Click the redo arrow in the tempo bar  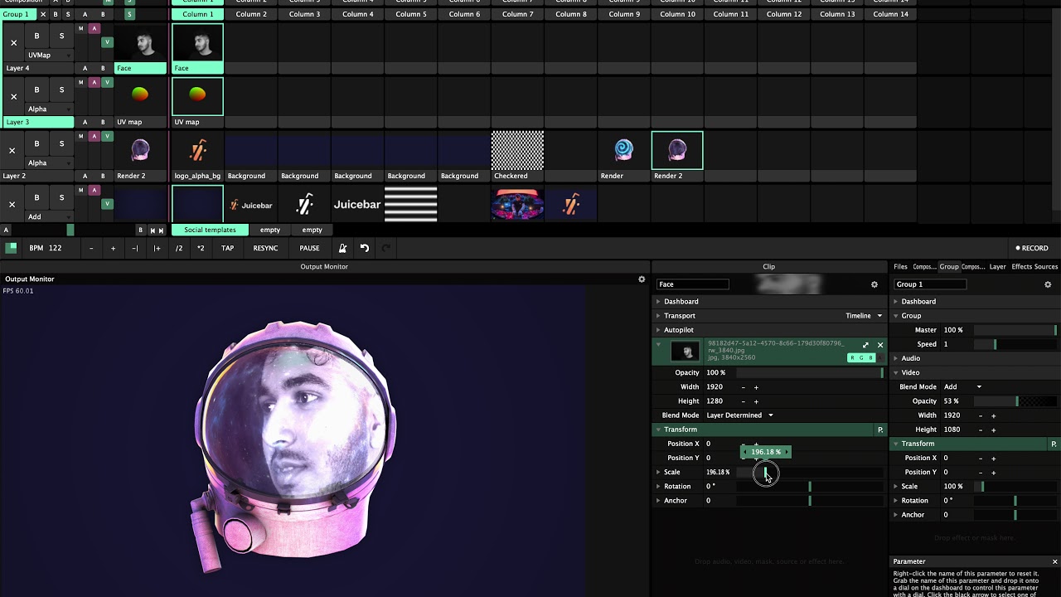pyautogui.click(x=385, y=248)
